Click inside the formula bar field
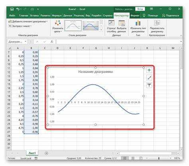This screenshot has height=166, width=189. [118, 42]
